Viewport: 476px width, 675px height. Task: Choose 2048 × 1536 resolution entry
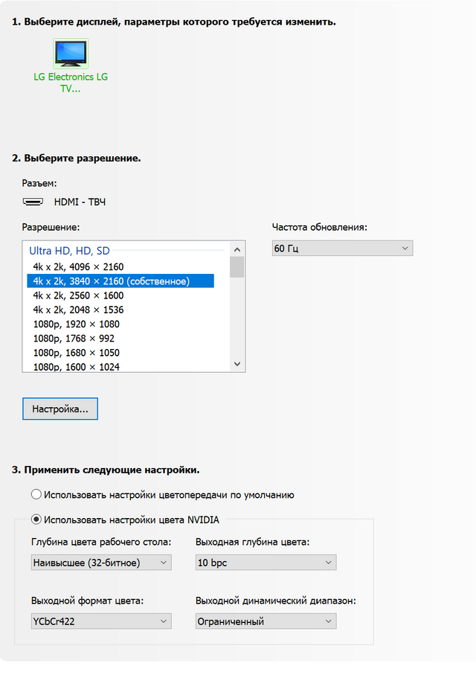click(78, 310)
